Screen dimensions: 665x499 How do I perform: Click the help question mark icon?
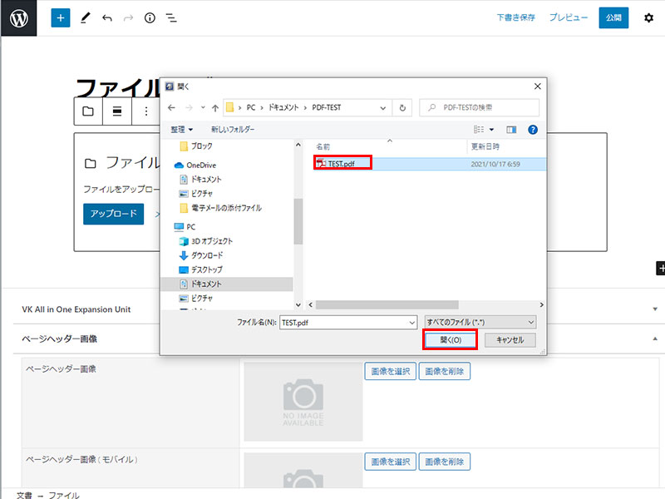coord(533,130)
